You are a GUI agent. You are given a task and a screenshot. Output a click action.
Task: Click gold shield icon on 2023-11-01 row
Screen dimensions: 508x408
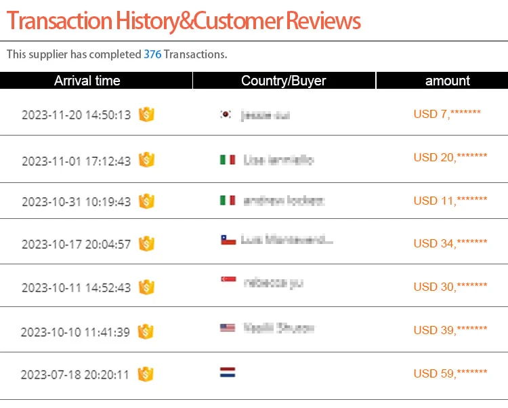click(x=146, y=160)
